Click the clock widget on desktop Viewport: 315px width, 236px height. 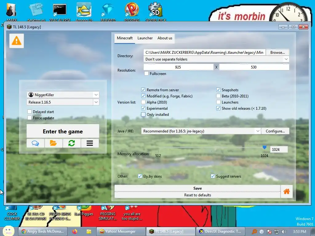pos(289,12)
